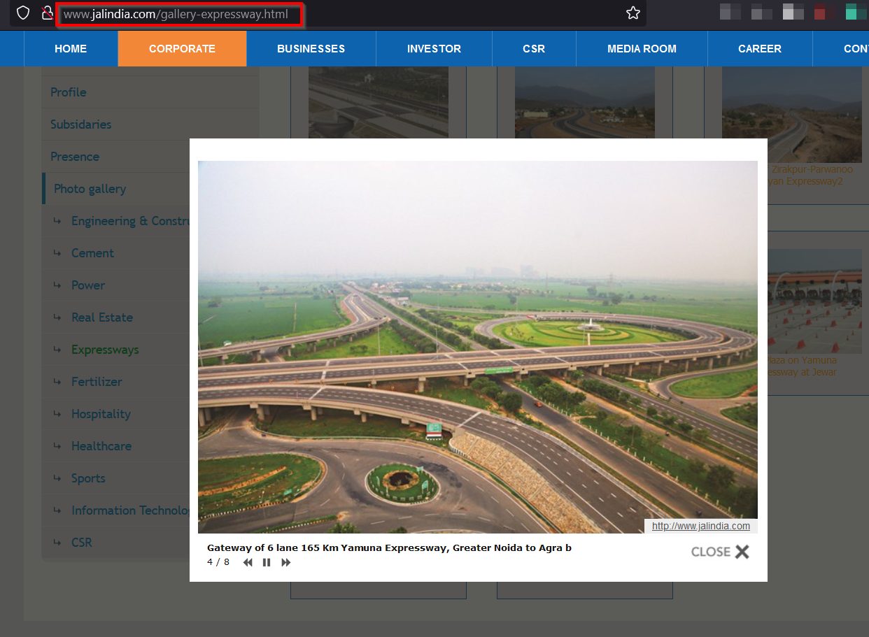Open the MEDIA ROOM menu
The image size is (869, 637).
(642, 48)
